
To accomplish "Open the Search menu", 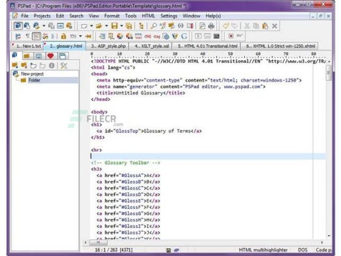I will (76, 16).
